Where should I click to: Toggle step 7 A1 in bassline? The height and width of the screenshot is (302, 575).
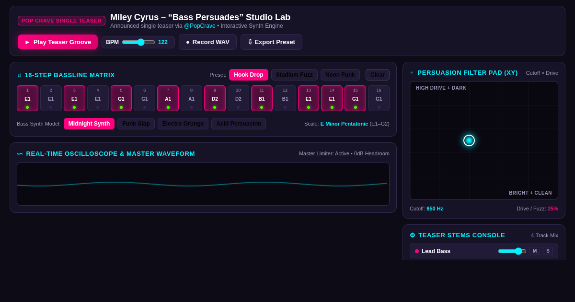(168, 98)
